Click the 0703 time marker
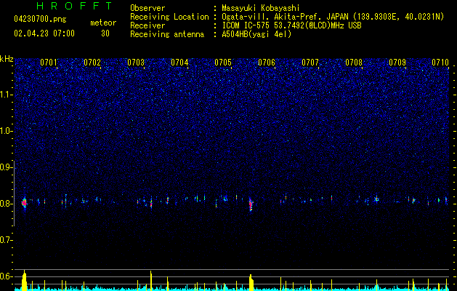 [136, 63]
